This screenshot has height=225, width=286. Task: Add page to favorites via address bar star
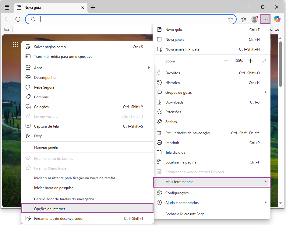click(x=231, y=19)
